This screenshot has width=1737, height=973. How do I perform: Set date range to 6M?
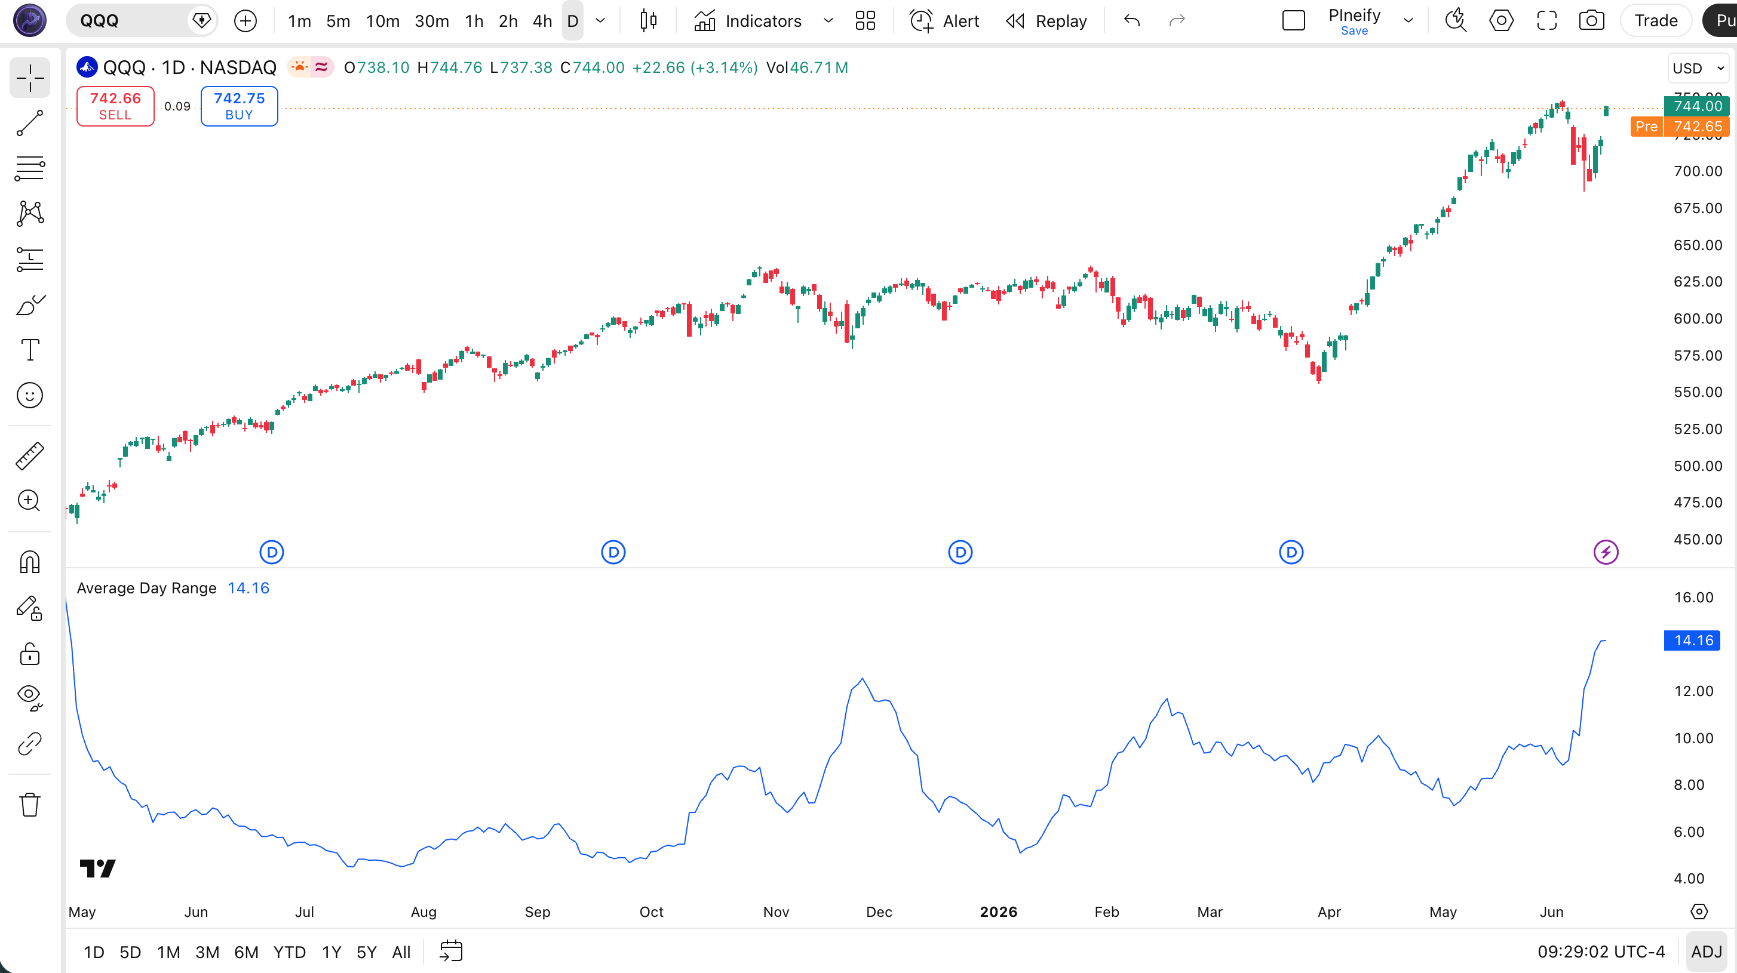pyautogui.click(x=246, y=952)
